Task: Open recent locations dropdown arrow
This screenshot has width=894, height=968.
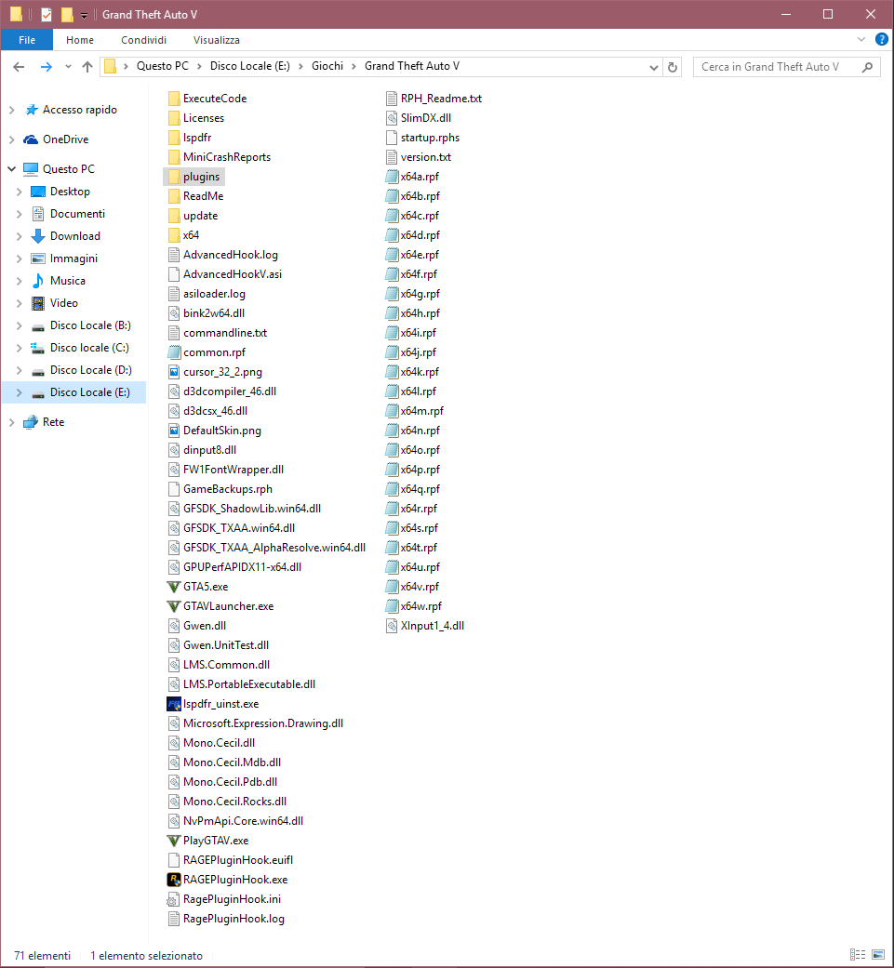Action: [x=68, y=67]
